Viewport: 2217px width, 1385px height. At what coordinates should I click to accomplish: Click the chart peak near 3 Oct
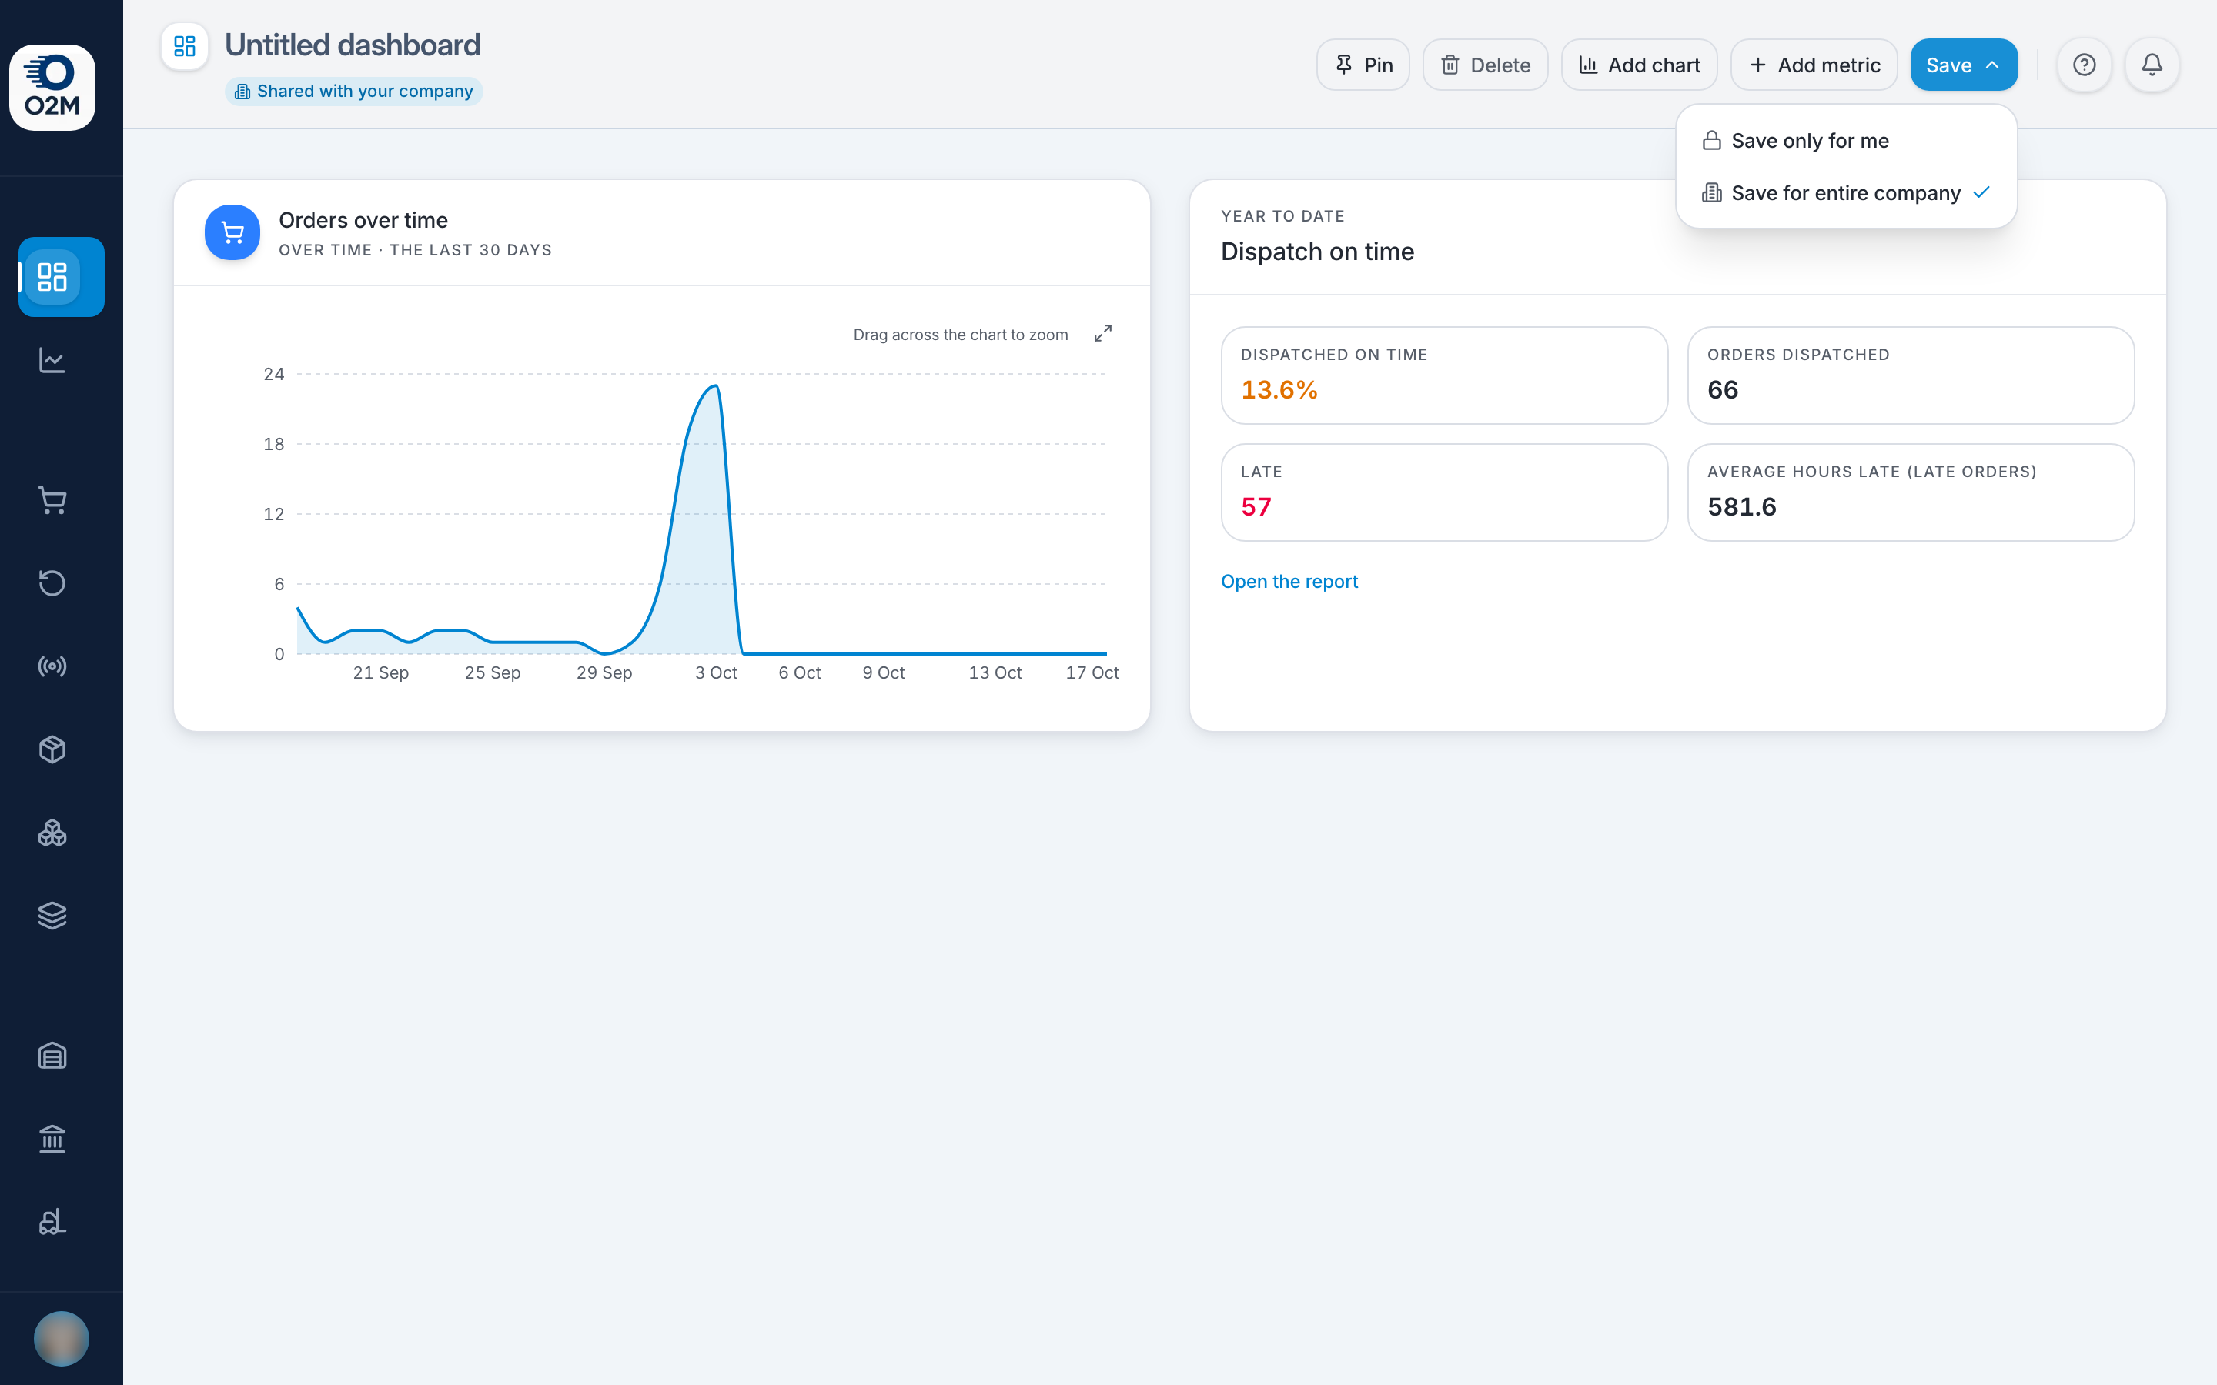715,386
